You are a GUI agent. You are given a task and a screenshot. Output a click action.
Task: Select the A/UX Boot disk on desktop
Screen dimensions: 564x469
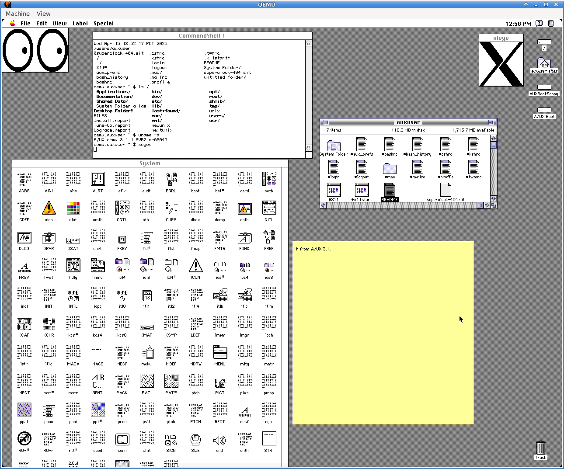(544, 110)
